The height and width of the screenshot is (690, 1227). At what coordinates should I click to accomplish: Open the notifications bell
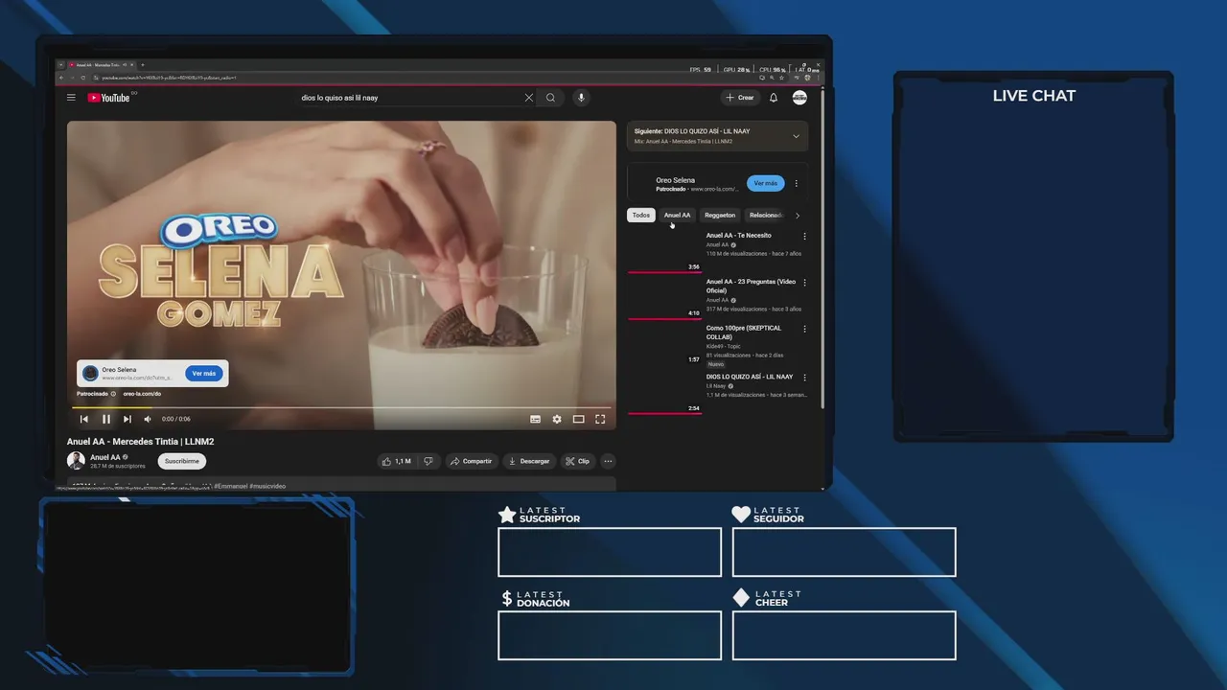(774, 98)
